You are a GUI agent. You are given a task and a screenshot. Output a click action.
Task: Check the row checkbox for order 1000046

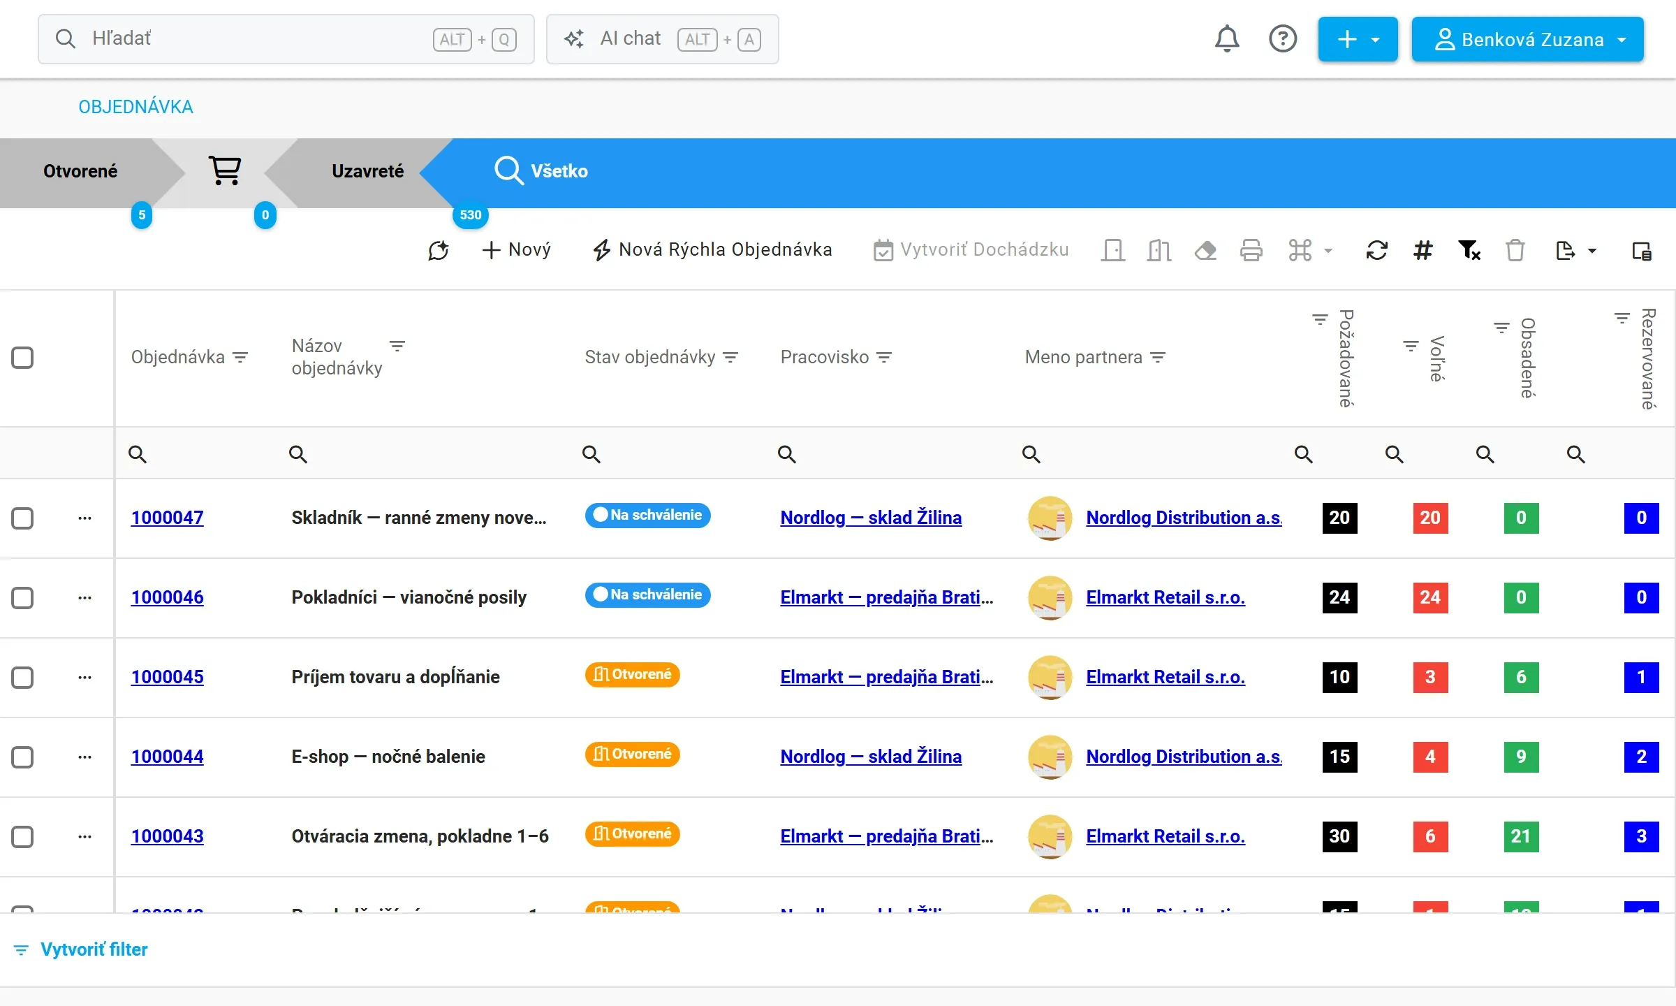tap(22, 598)
